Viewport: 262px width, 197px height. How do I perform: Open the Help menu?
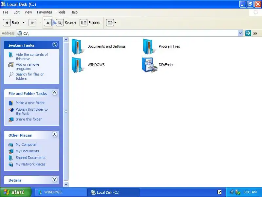click(74, 12)
